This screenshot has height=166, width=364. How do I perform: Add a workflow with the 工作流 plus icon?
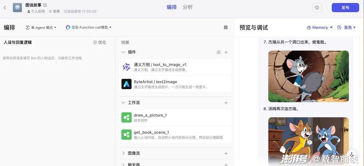point(226,103)
